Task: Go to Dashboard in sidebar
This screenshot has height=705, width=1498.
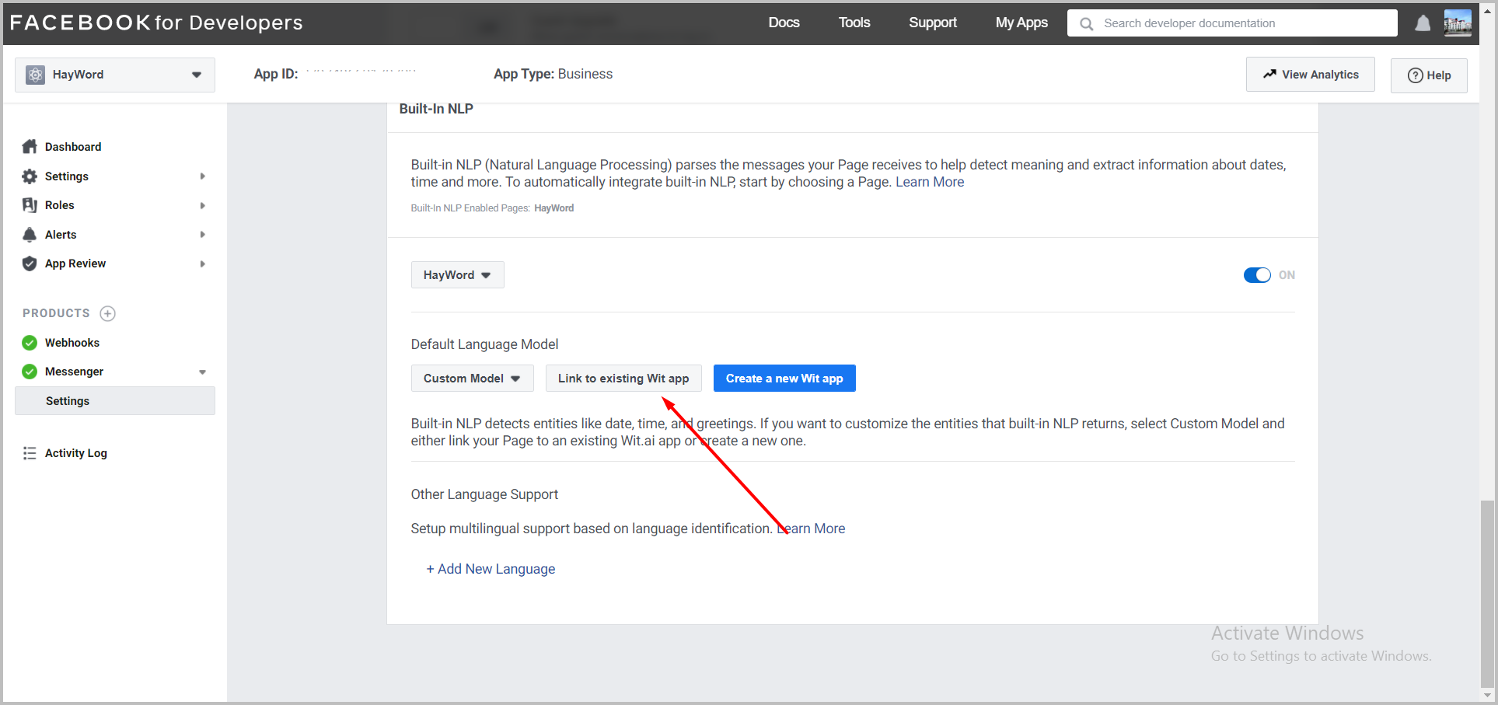Action: 73,147
